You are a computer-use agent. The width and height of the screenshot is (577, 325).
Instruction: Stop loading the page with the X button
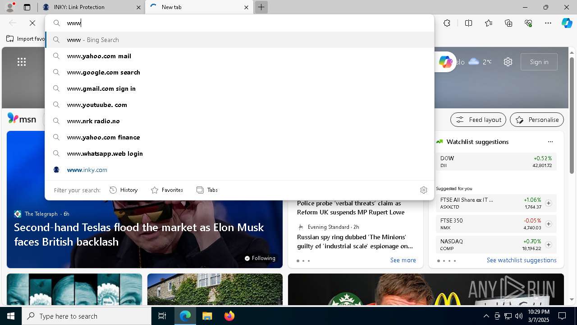click(x=32, y=23)
